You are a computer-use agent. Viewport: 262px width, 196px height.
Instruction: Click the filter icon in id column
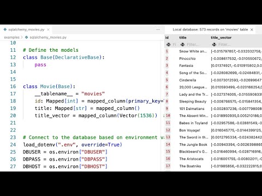click(x=169, y=44)
